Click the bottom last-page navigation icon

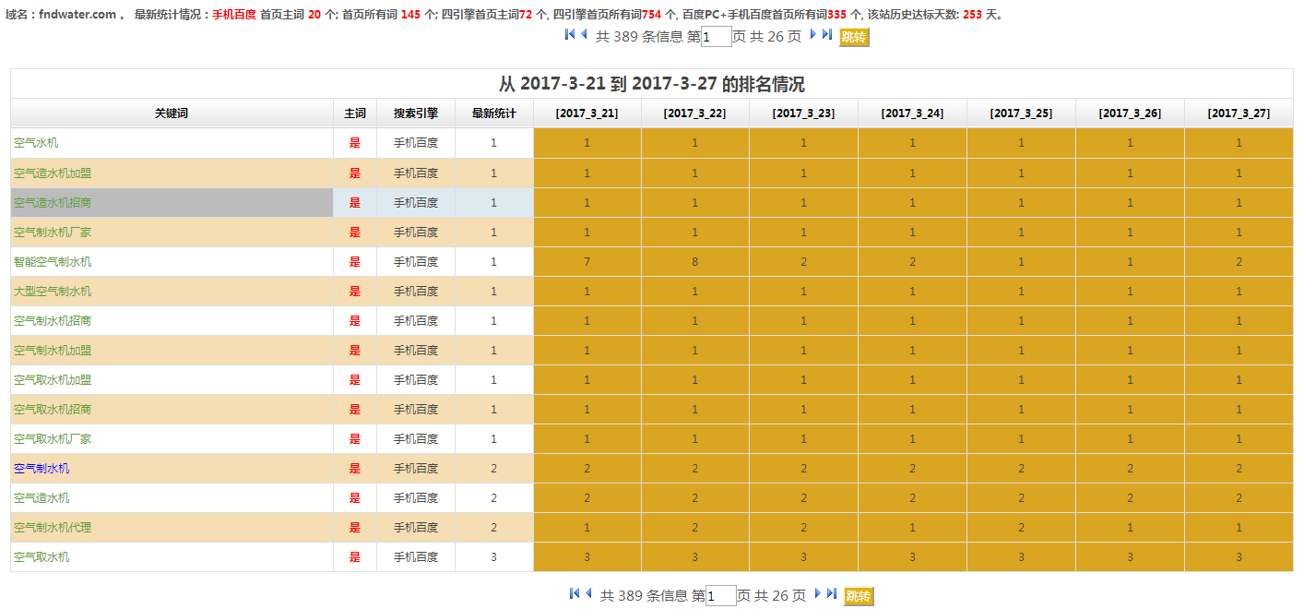[x=832, y=593]
